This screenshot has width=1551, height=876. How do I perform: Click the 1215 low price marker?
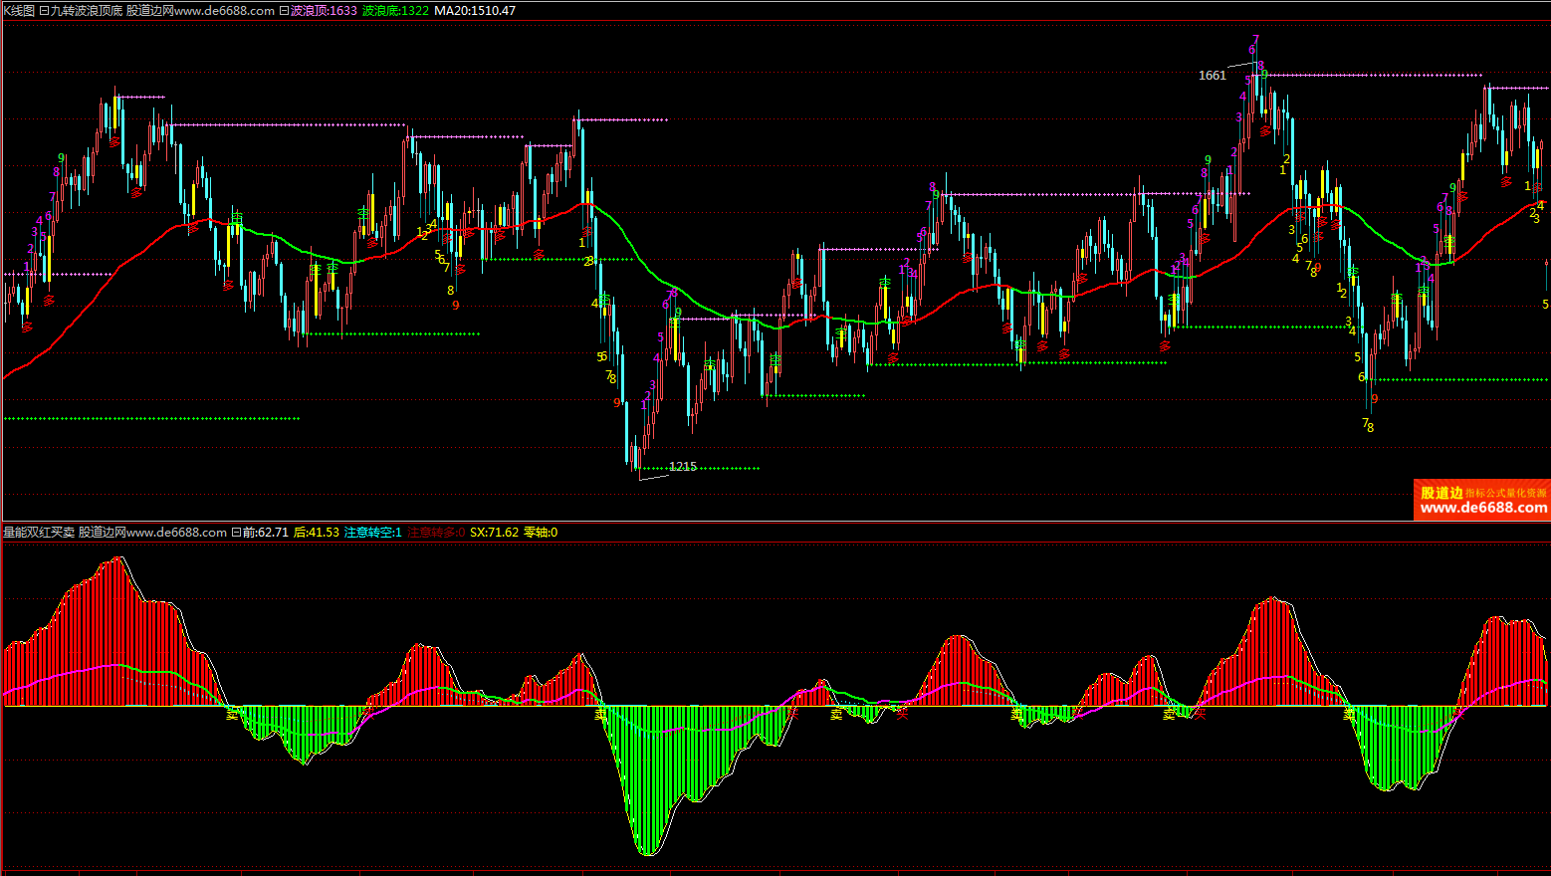[682, 466]
